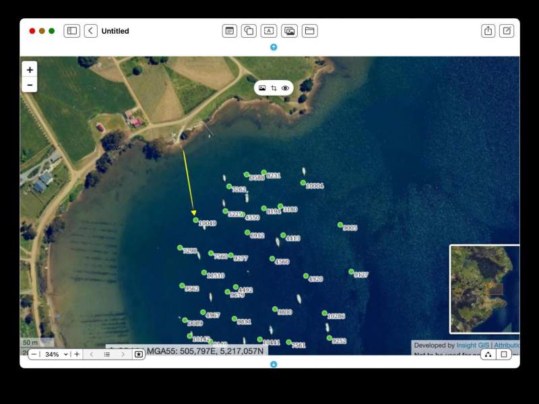Open the Attribution link
Image resolution: width=539 pixels, height=404 pixels.
[x=507, y=345]
